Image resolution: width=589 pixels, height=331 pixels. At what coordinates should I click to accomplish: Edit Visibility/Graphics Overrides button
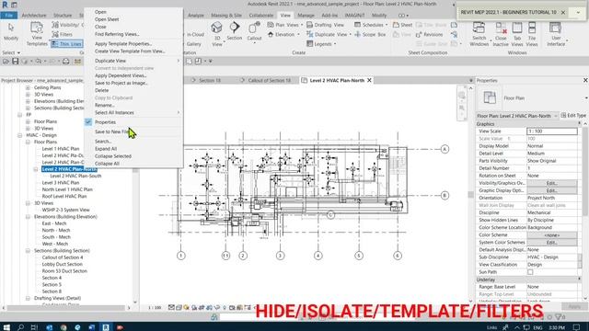(x=552, y=183)
